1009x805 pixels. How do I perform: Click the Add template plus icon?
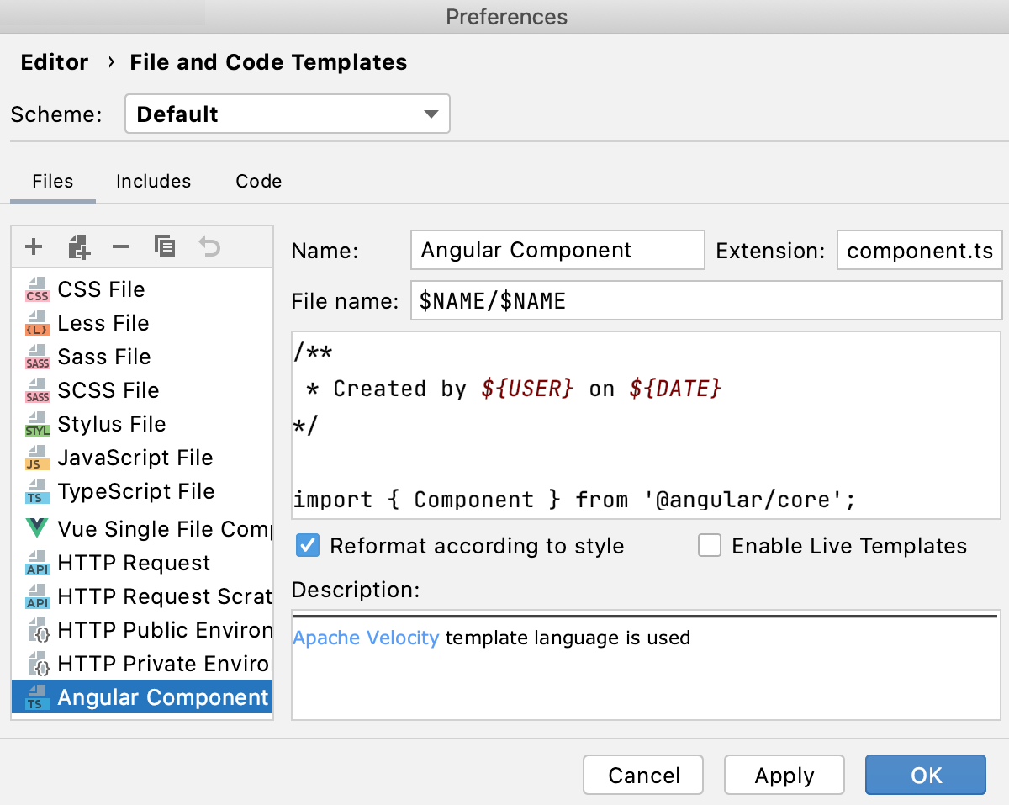coord(34,247)
